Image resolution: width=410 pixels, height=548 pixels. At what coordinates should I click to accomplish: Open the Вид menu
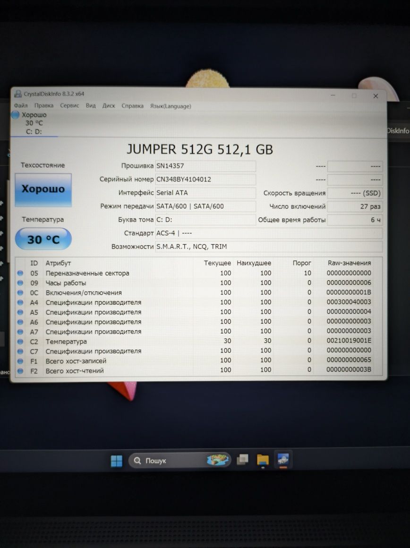[x=91, y=105]
